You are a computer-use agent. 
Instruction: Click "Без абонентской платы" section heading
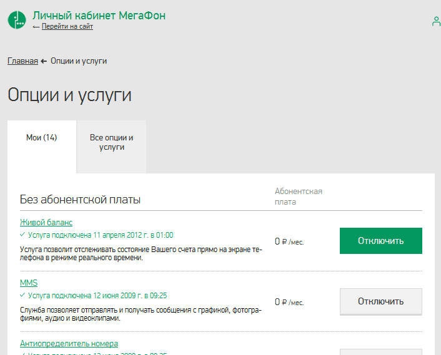pyautogui.click(x=80, y=200)
